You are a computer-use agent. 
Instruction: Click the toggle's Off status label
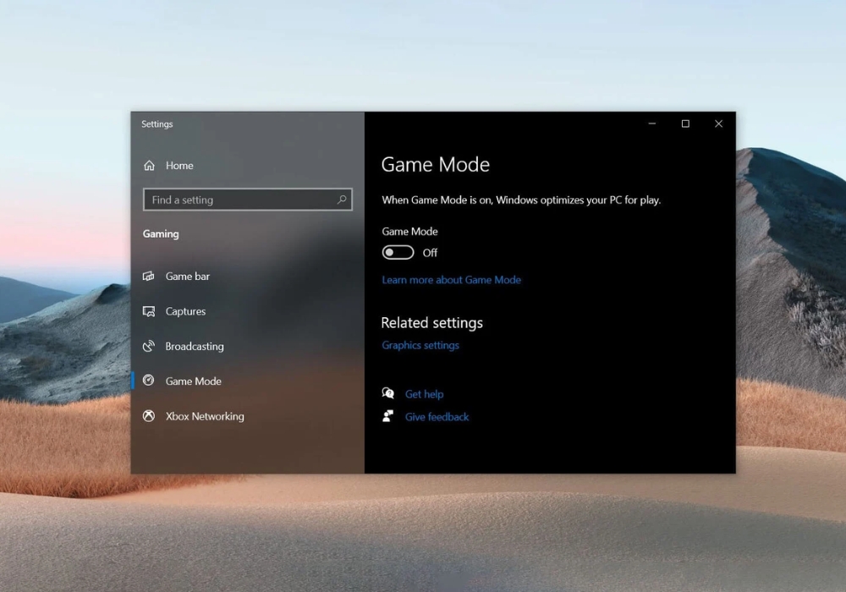(430, 253)
